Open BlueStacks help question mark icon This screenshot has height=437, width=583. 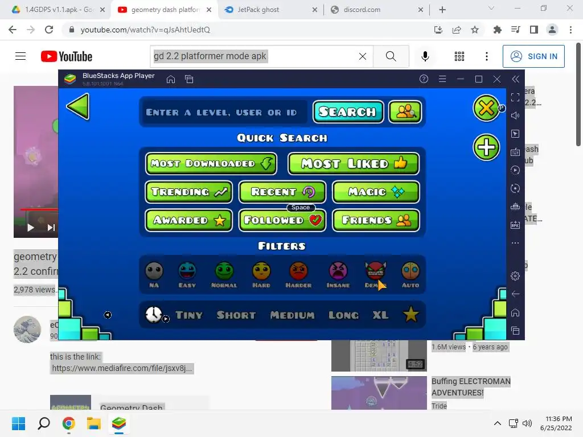click(x=424, y=79)
